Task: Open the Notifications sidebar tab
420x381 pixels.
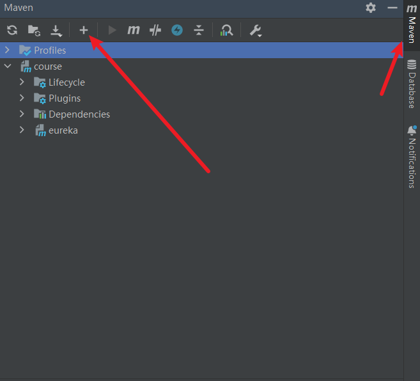Action: [412, 157]
